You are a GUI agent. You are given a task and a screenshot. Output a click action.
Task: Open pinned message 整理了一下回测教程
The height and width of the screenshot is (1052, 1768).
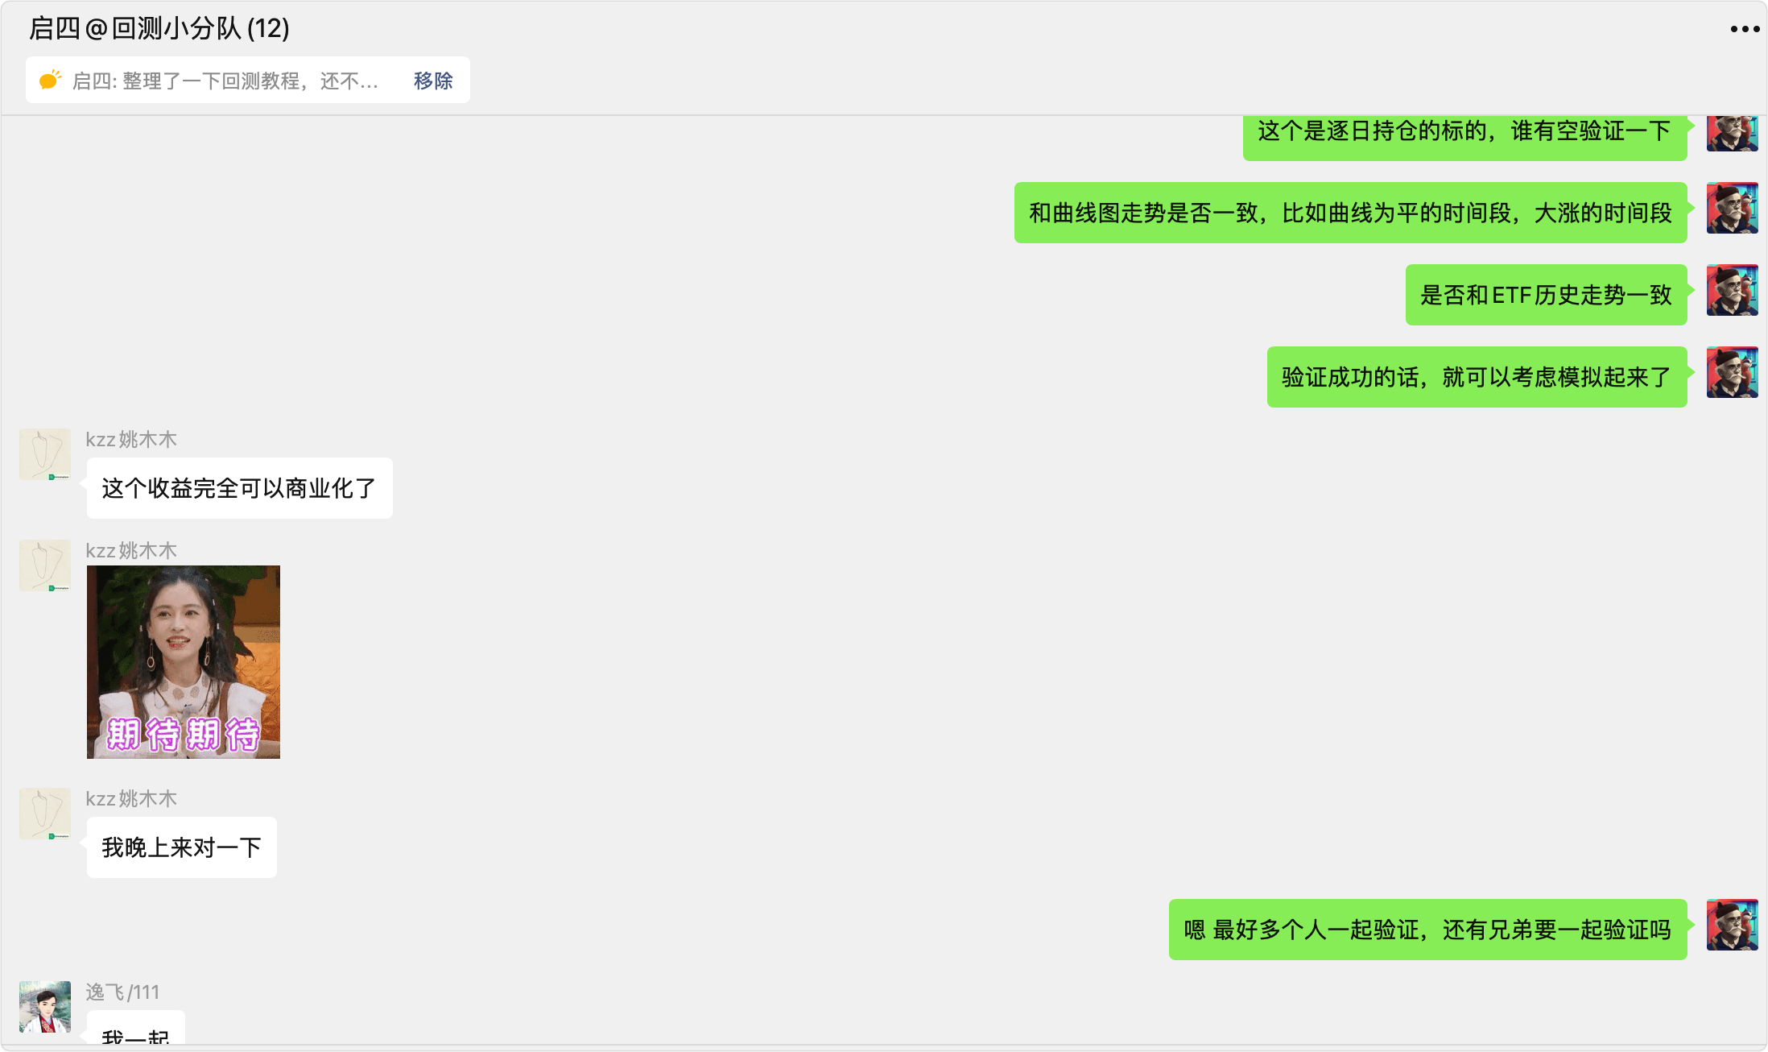(x=225, y=81)
